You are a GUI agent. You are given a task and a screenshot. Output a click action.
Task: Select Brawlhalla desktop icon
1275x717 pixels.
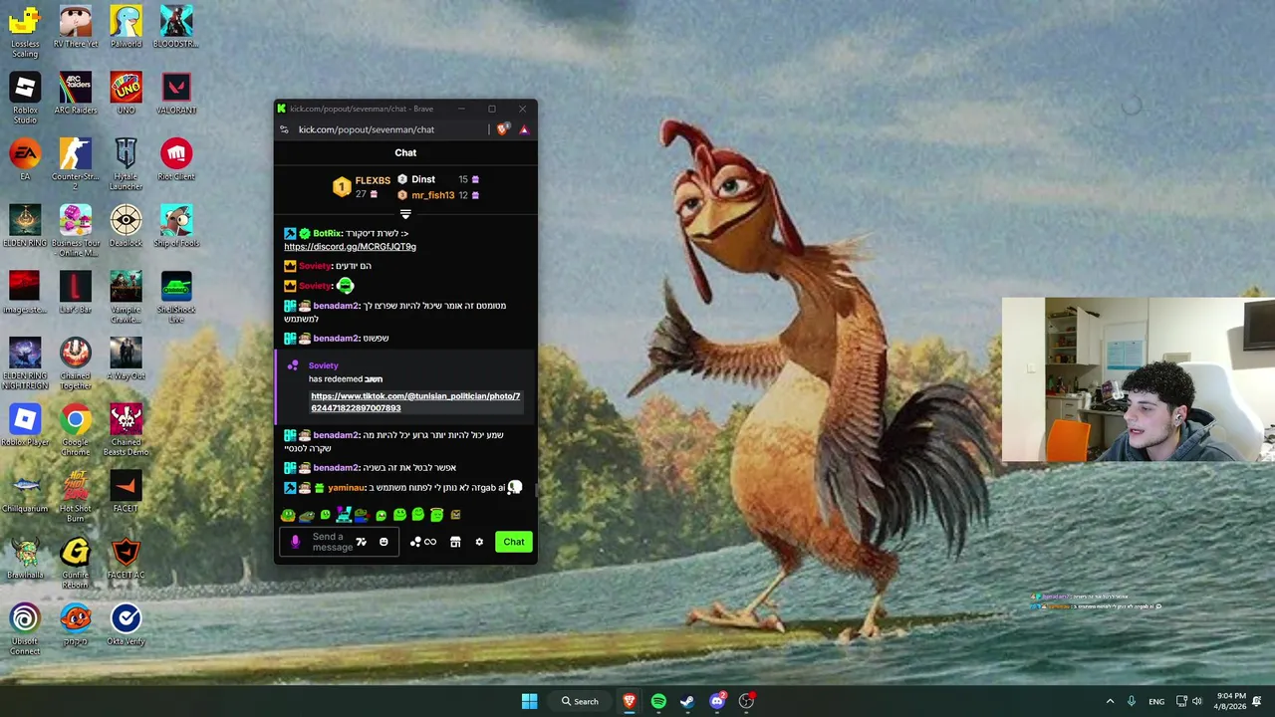[25, 559]
